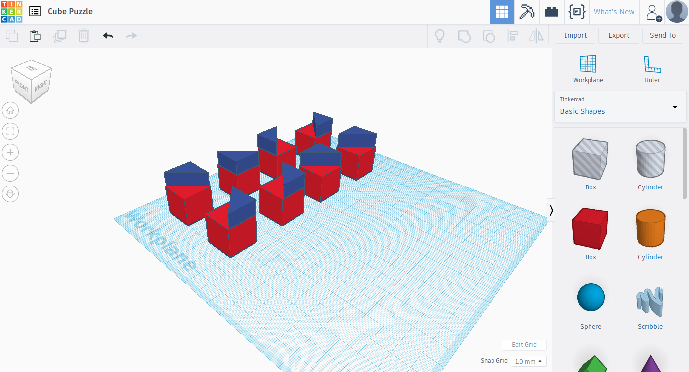
Task: Click the Ungroup shapes icon
Action: pyautogui.click(x=489, y=36)
